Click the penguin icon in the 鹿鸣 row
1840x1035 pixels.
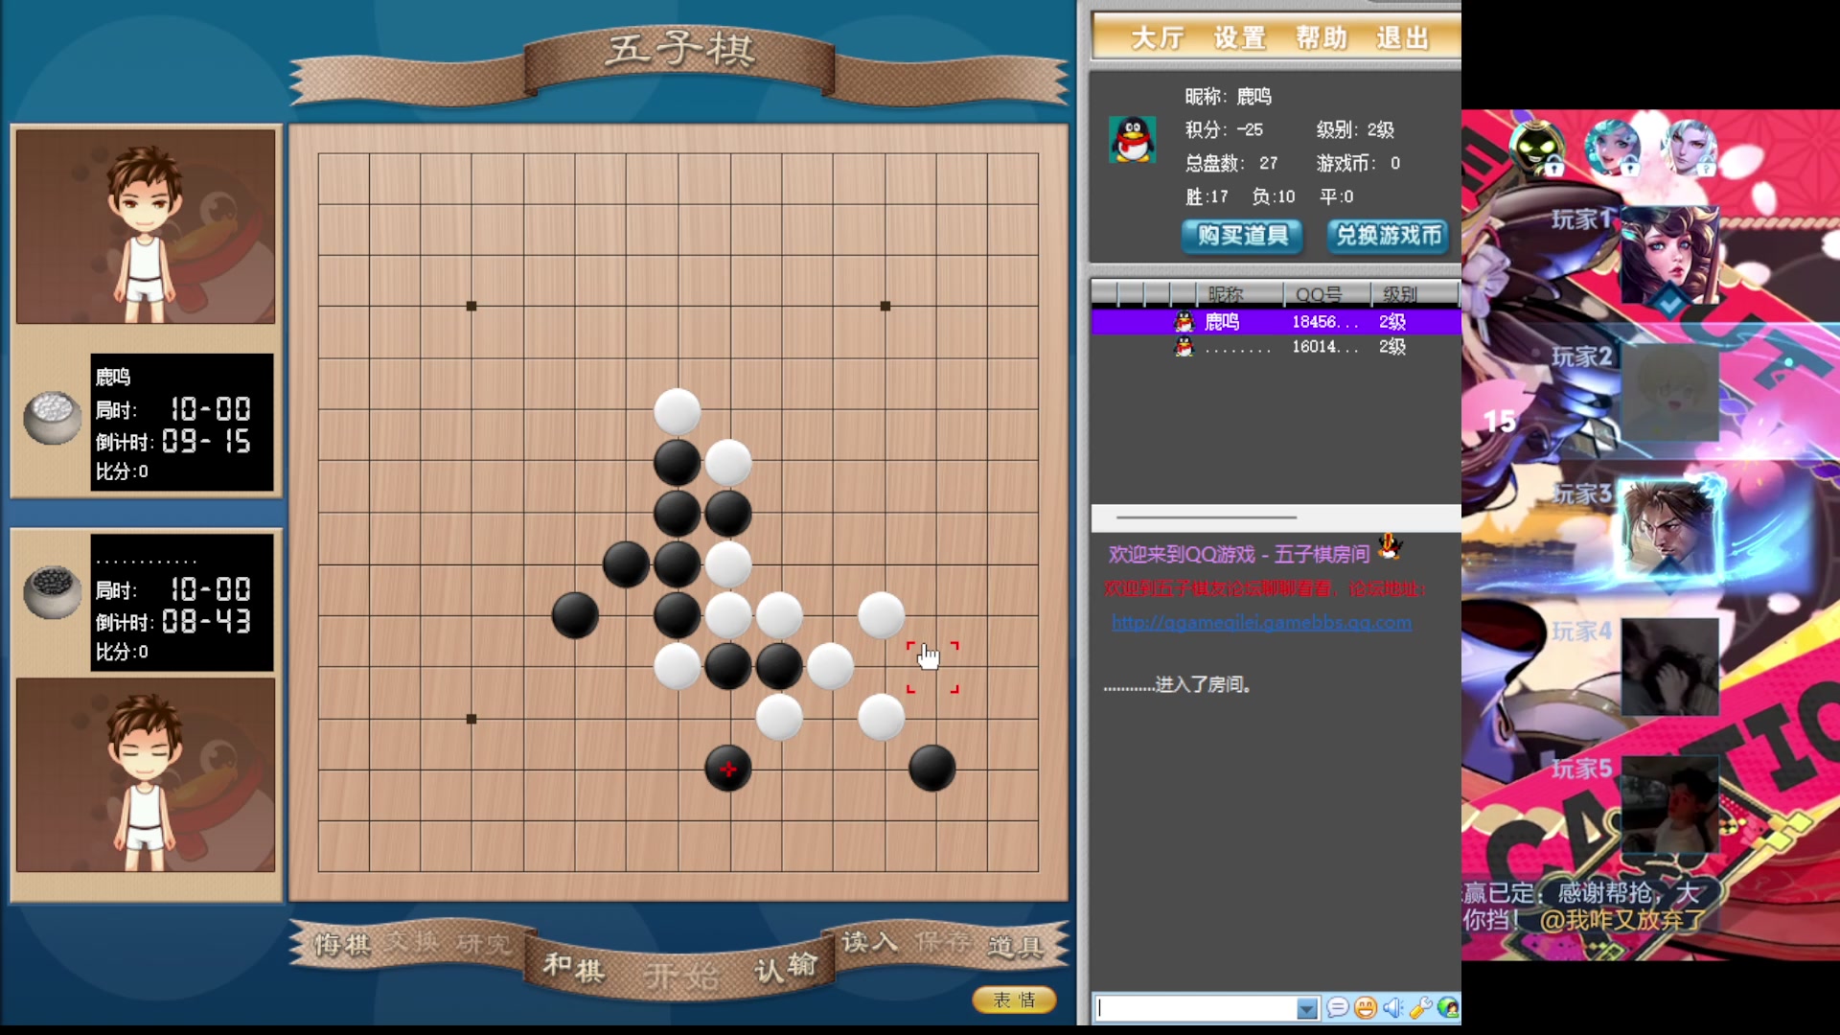(1184, 322)
